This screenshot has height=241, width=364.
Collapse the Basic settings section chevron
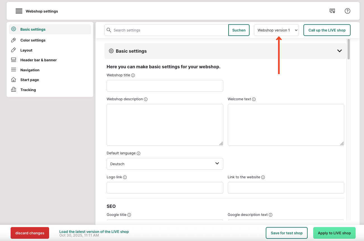(339, 51)
